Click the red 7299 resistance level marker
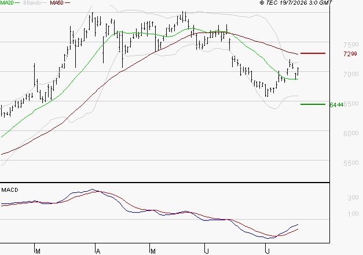The image size is (363, 255). [313, 53]
